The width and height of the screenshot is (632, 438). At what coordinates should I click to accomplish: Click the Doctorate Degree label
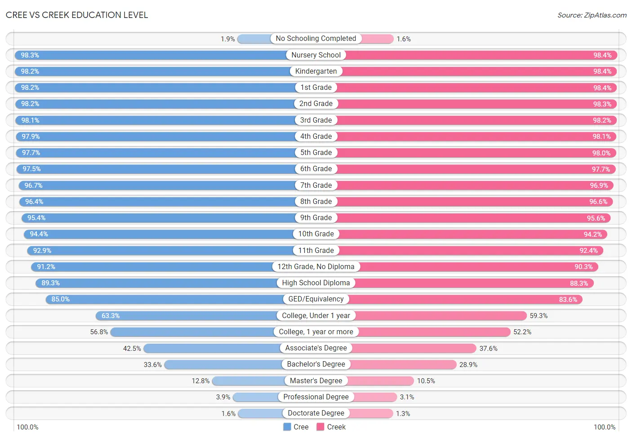click(x=316, y=413)
